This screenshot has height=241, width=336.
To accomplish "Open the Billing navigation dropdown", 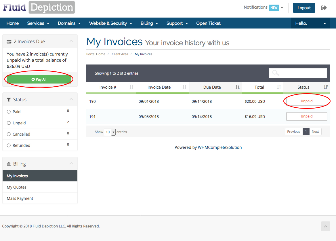I will click(149, 23).
